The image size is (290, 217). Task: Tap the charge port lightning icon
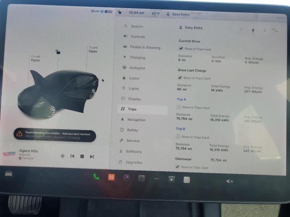click(103, 80)
